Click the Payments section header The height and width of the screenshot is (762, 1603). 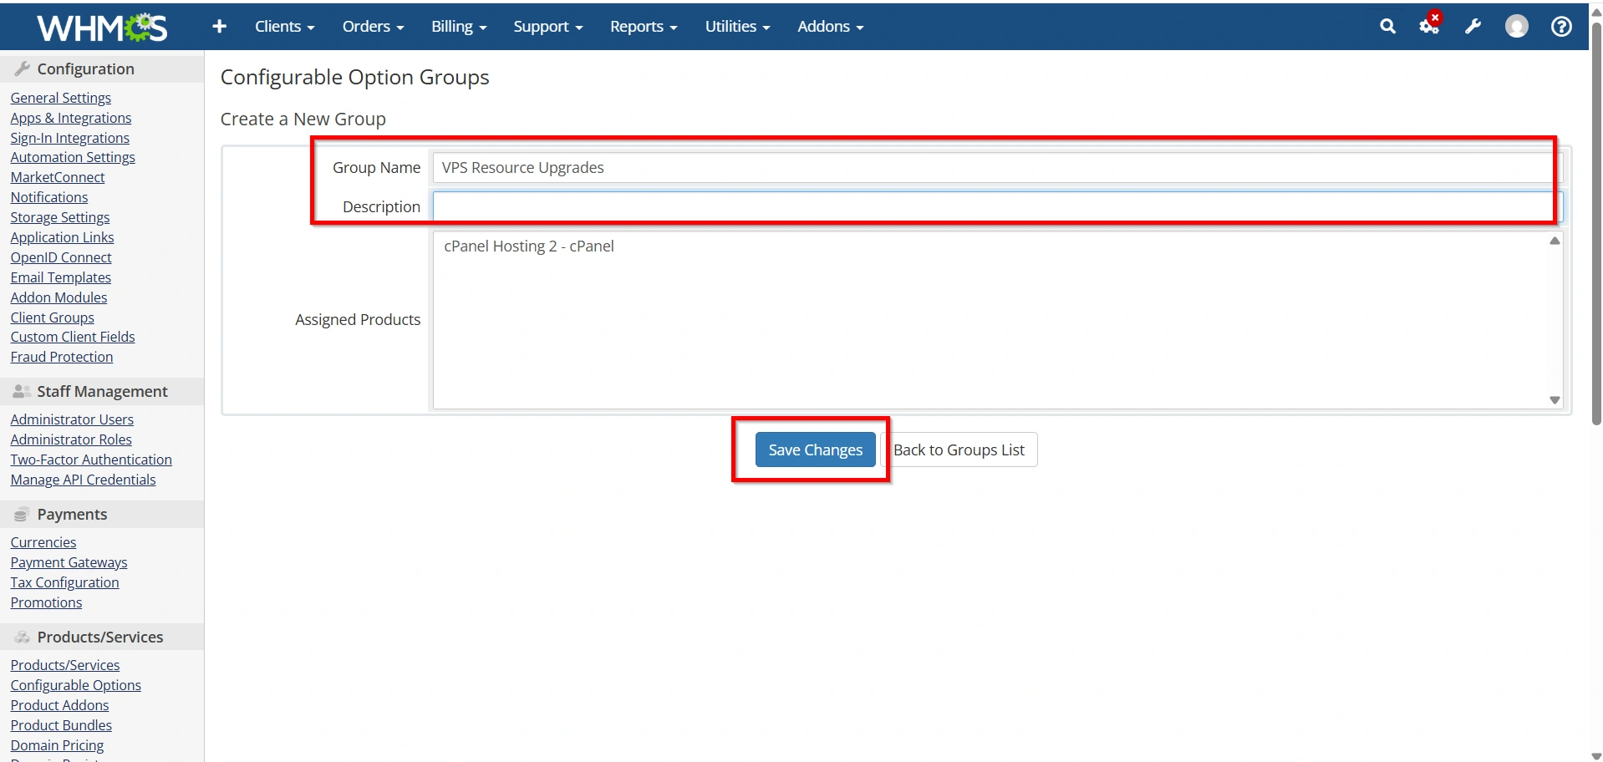[102, 514]
